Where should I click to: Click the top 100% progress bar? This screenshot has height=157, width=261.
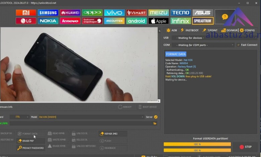(x=197, y=144)
